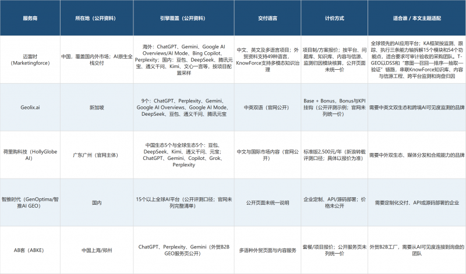Screen dimensions: 466x274
Task: Select the Geolix.ai provider cell
Action: point(30,108)
